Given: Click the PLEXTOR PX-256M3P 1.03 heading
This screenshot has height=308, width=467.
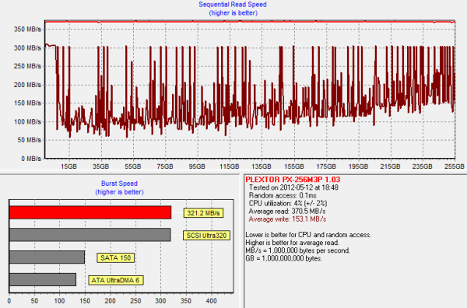Looking at the screenshot, I should click(x=293, y=180).
